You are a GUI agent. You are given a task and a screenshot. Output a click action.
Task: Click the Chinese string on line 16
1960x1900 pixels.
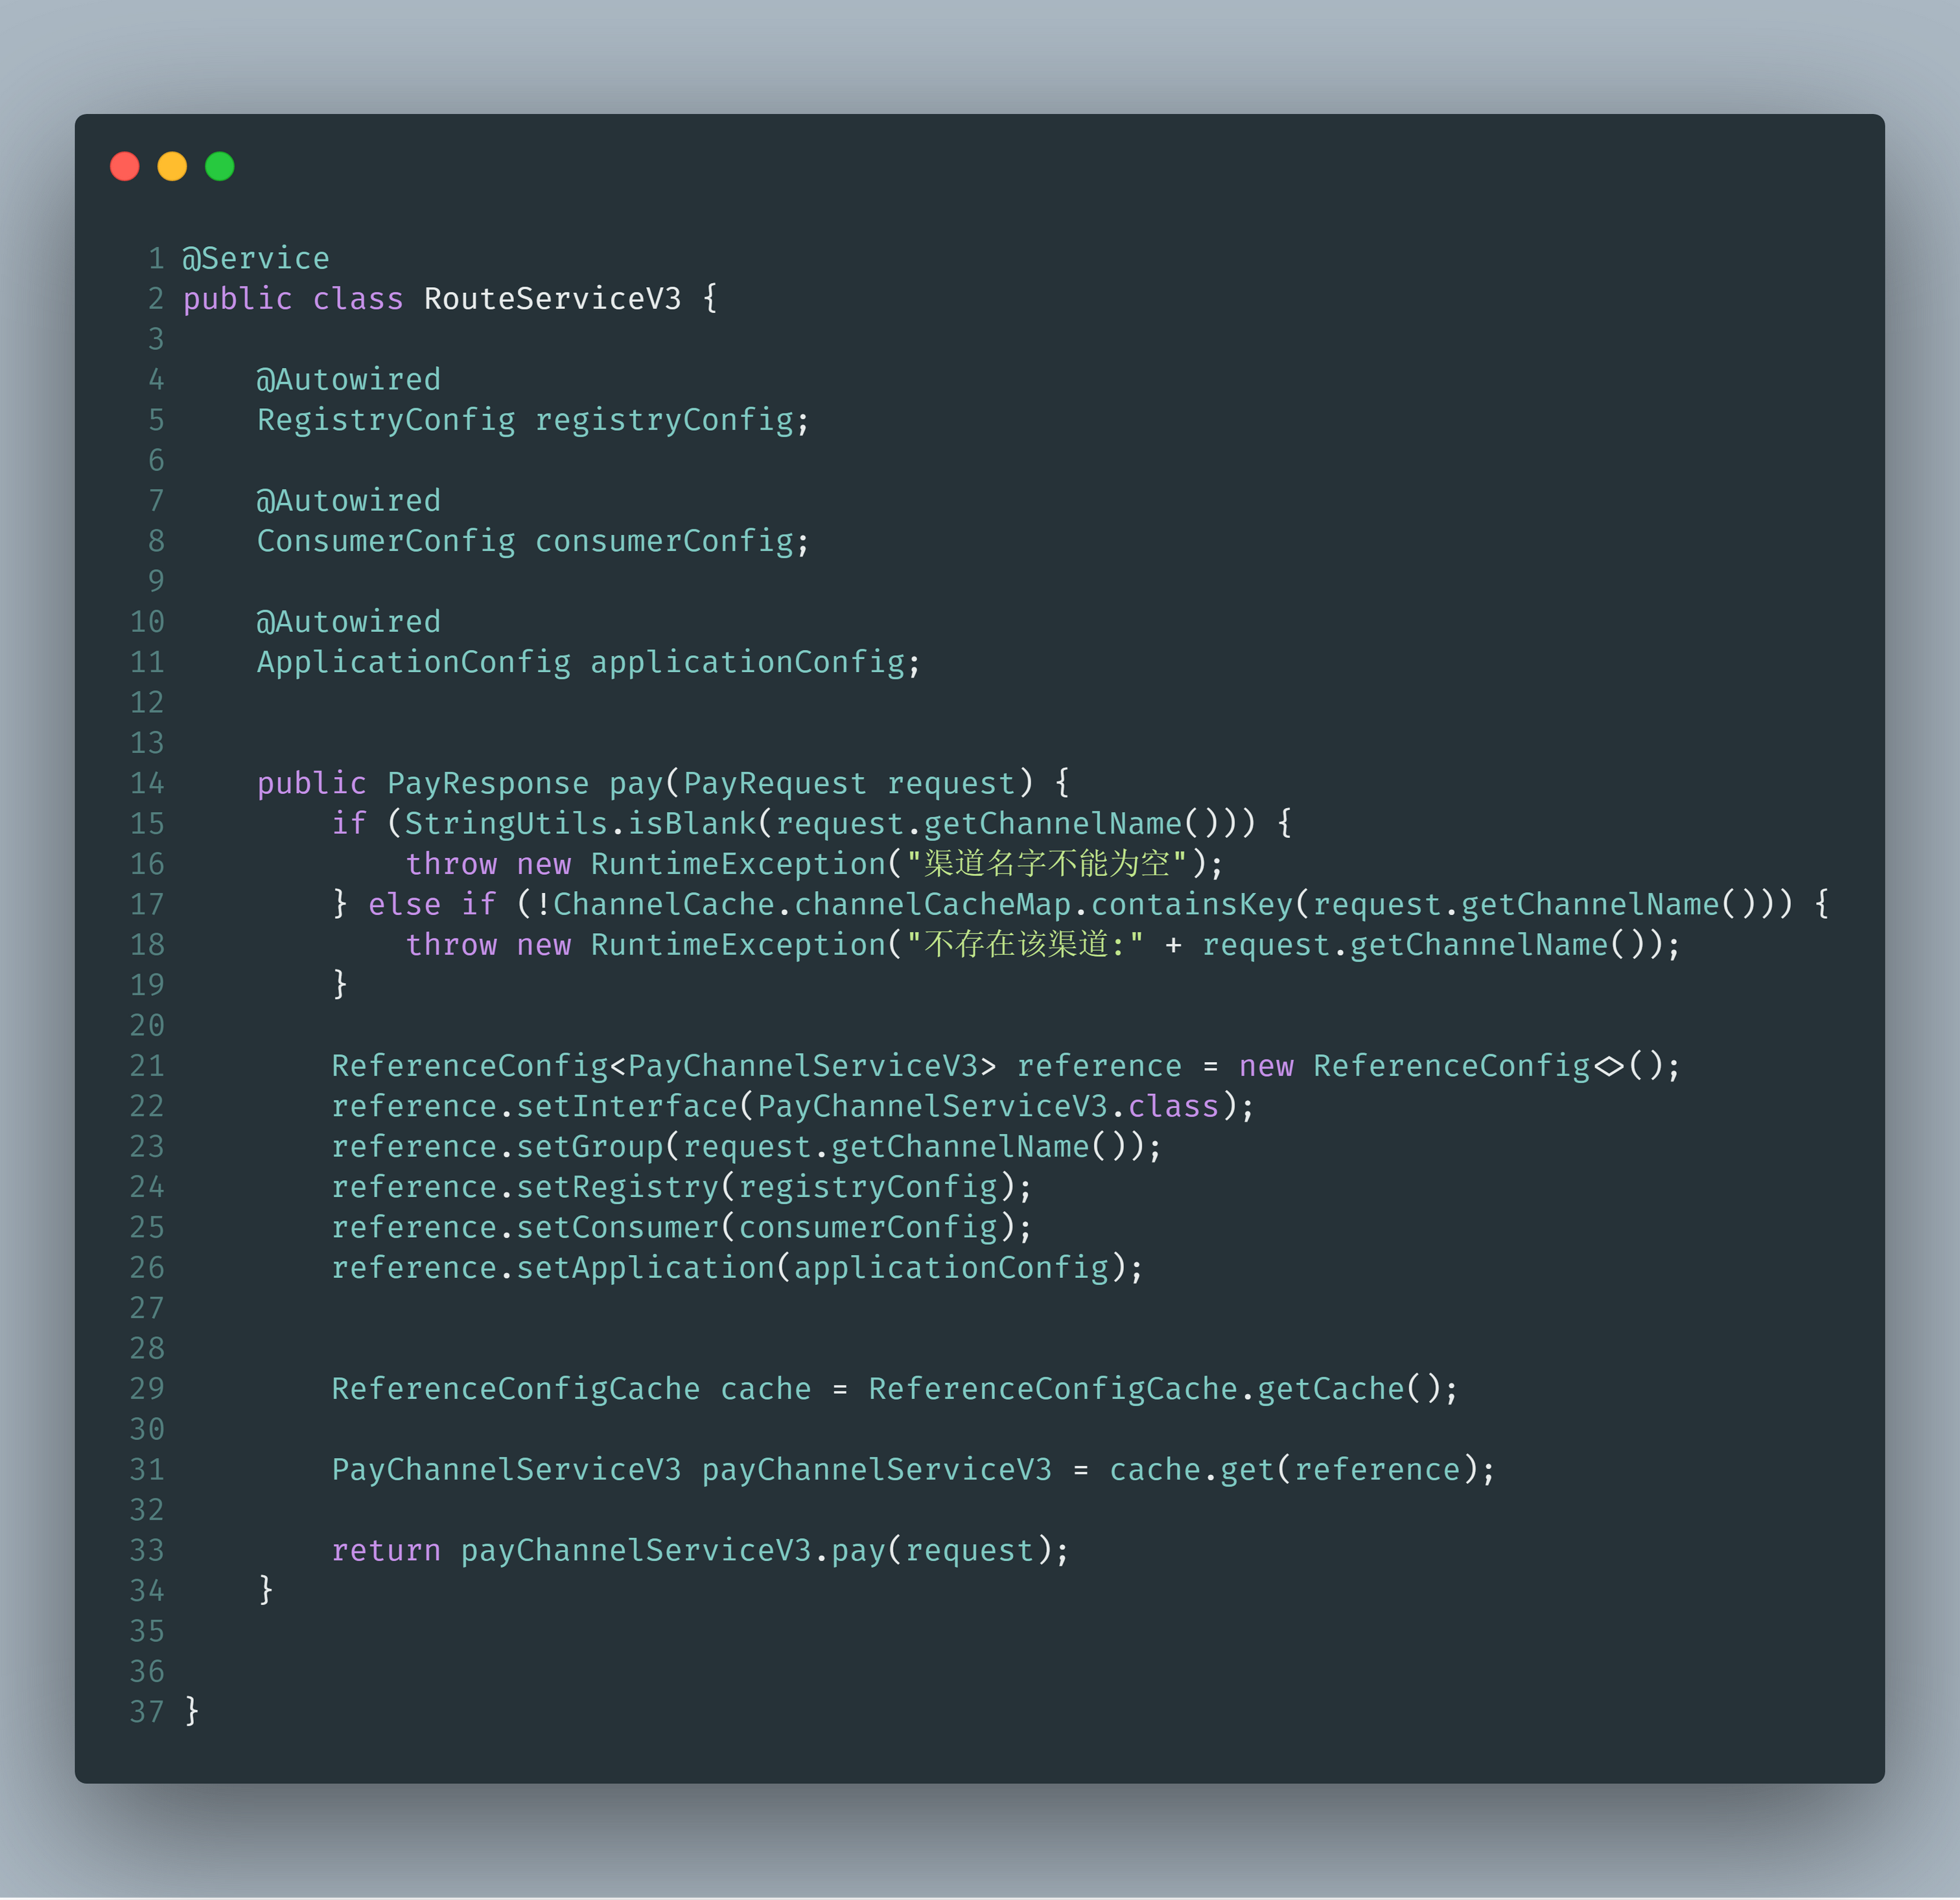tap(1046, 864)
